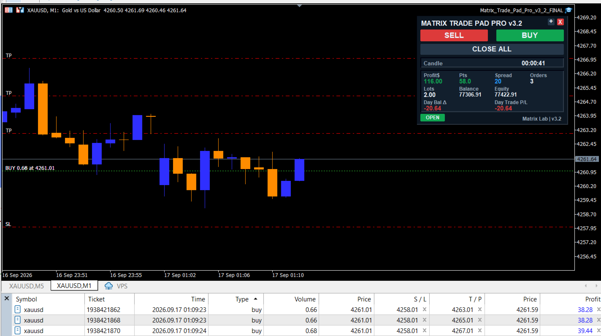The width and height of the screenshot is (601, 336).
Task: Click the VPS cloud icon
Action: pyautogui.click(x=109, y=286)
